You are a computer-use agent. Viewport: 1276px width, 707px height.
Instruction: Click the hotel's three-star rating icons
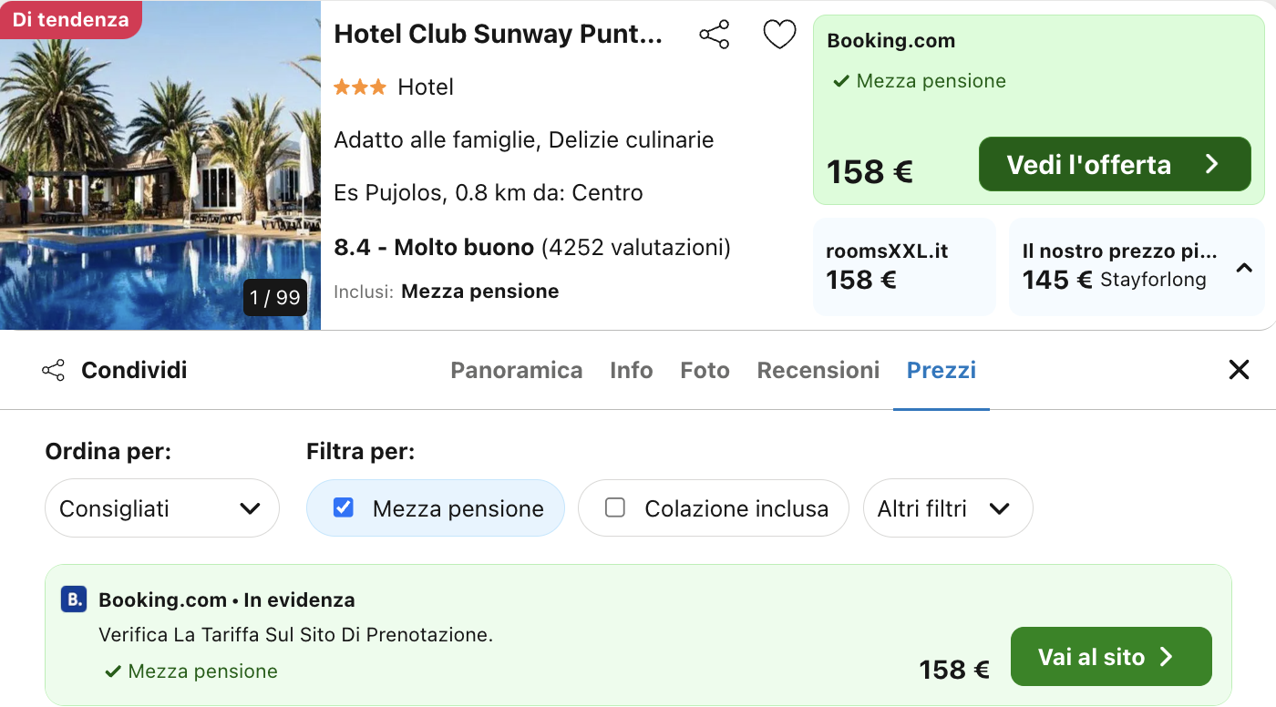click(x=360, y=87)
